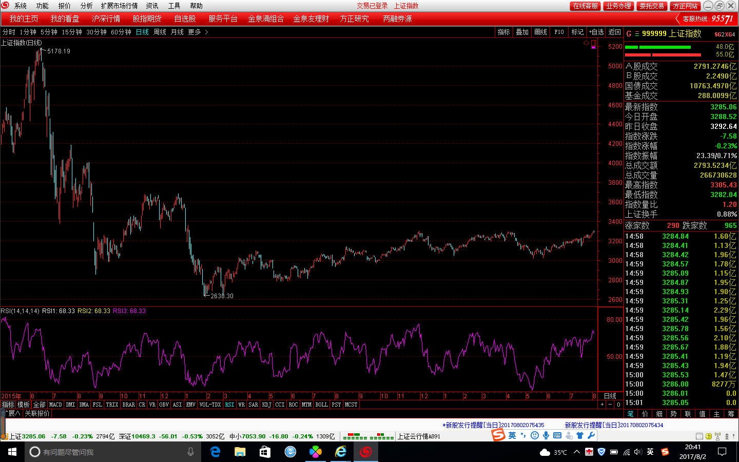Open the Windows Start menu
This screenshot has height=462, width=739.
tap(12, 452)
